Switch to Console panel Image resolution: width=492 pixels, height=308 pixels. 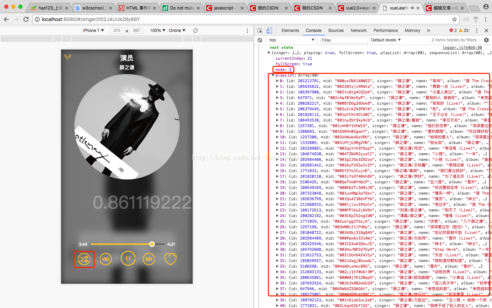pyautogui.click(x=313, y=31)
